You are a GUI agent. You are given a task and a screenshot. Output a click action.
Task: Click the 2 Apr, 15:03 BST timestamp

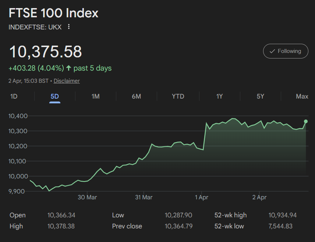point(28,81)
